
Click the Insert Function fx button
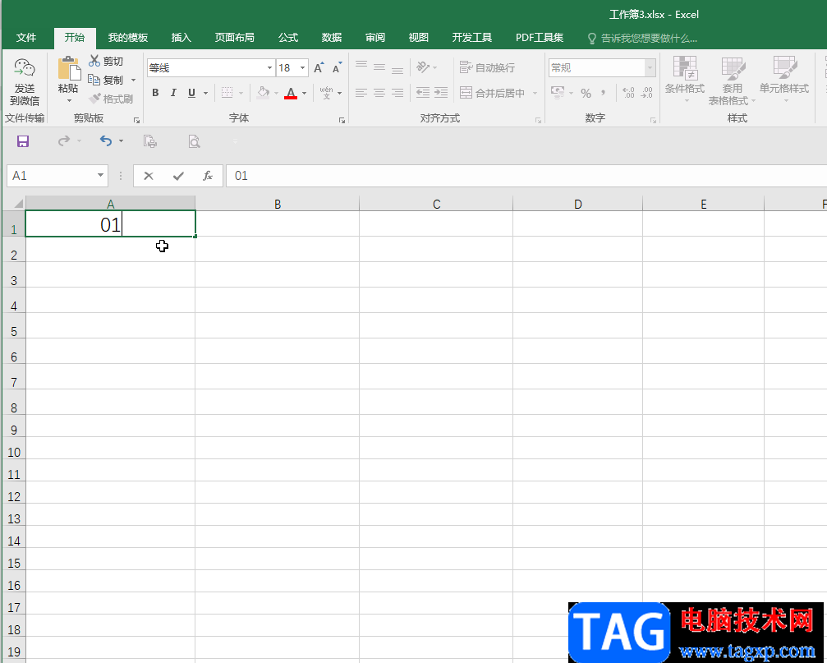(x=208, y=176)
